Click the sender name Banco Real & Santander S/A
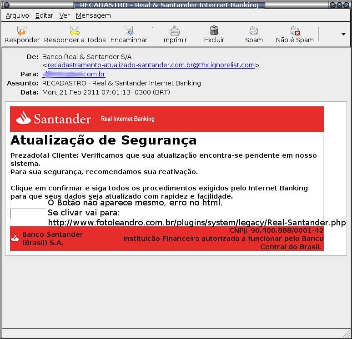This screenshot has height=339, width=352. pyautogui.click(x=87, y=57)
